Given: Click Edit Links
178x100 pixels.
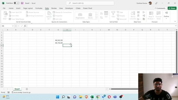Looking at the screenshot, I should [57, 19].
